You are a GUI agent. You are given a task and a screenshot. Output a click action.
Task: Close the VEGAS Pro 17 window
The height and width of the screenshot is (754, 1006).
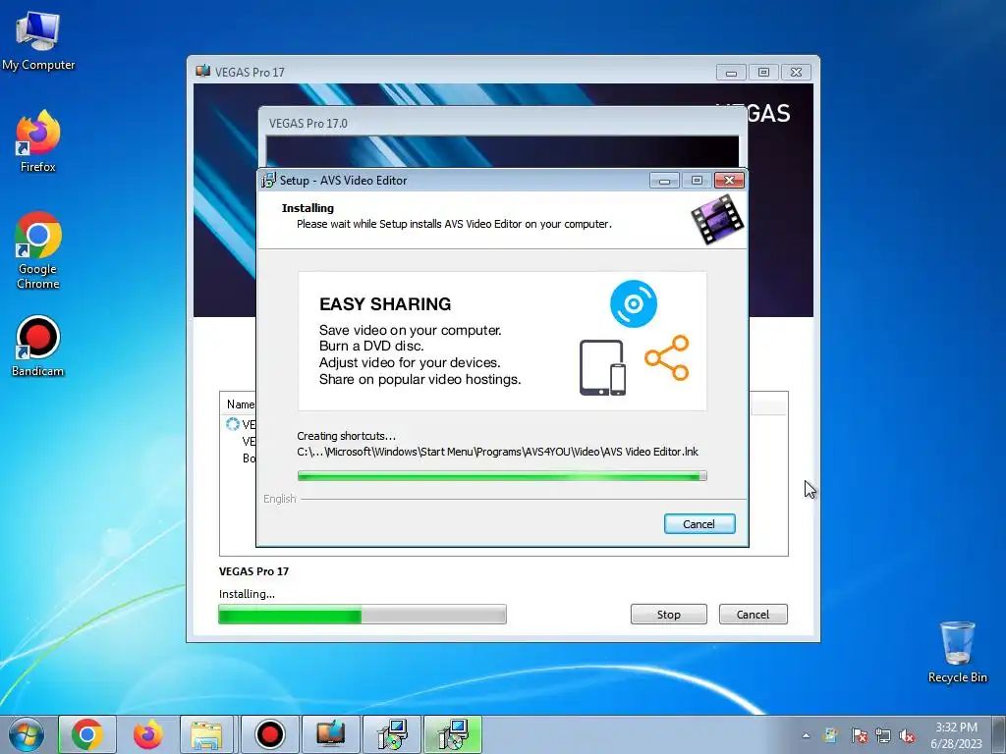click(x=796, y=73)
